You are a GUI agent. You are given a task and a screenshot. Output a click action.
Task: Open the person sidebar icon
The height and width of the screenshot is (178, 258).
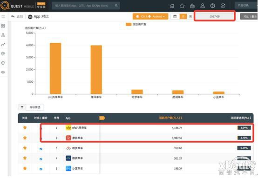click(3, 35)
